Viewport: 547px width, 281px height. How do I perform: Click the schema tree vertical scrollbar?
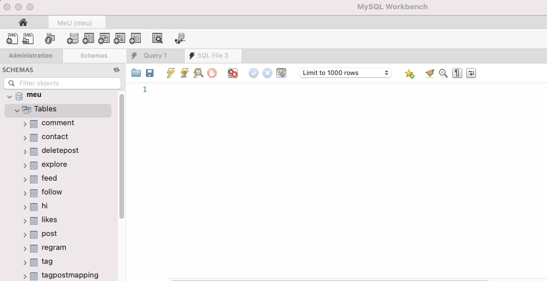(x=122, y=156)
